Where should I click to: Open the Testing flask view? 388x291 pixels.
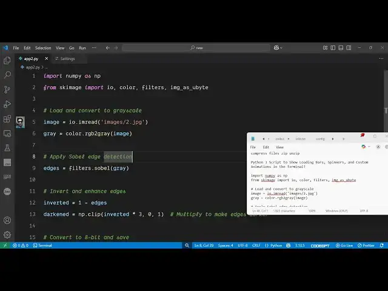pyautogui.click(x=7, y=148)
